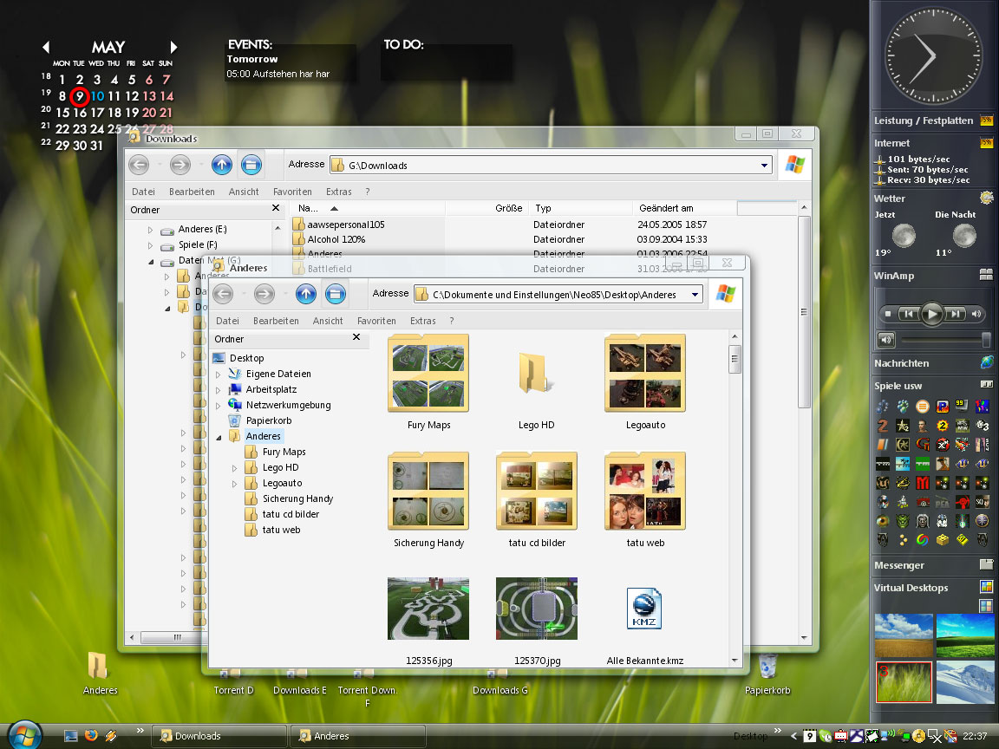Mute the WinAmp volume speaker button

point(886,339)
